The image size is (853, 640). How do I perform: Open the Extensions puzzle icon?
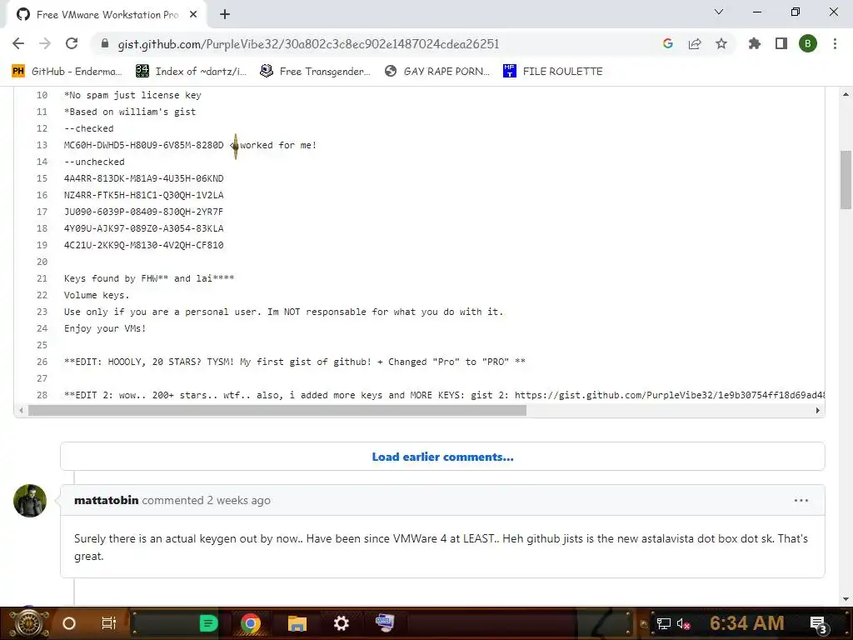[755, 43]
